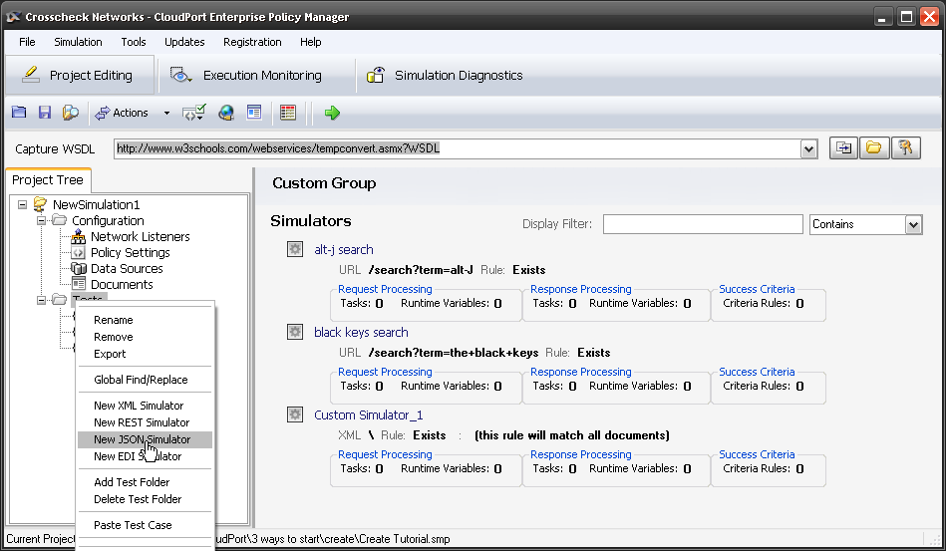This screenshot has width=946, height=551.
Task: Switch to Simulation Diagnostics tab
Action: click(445, 76)
